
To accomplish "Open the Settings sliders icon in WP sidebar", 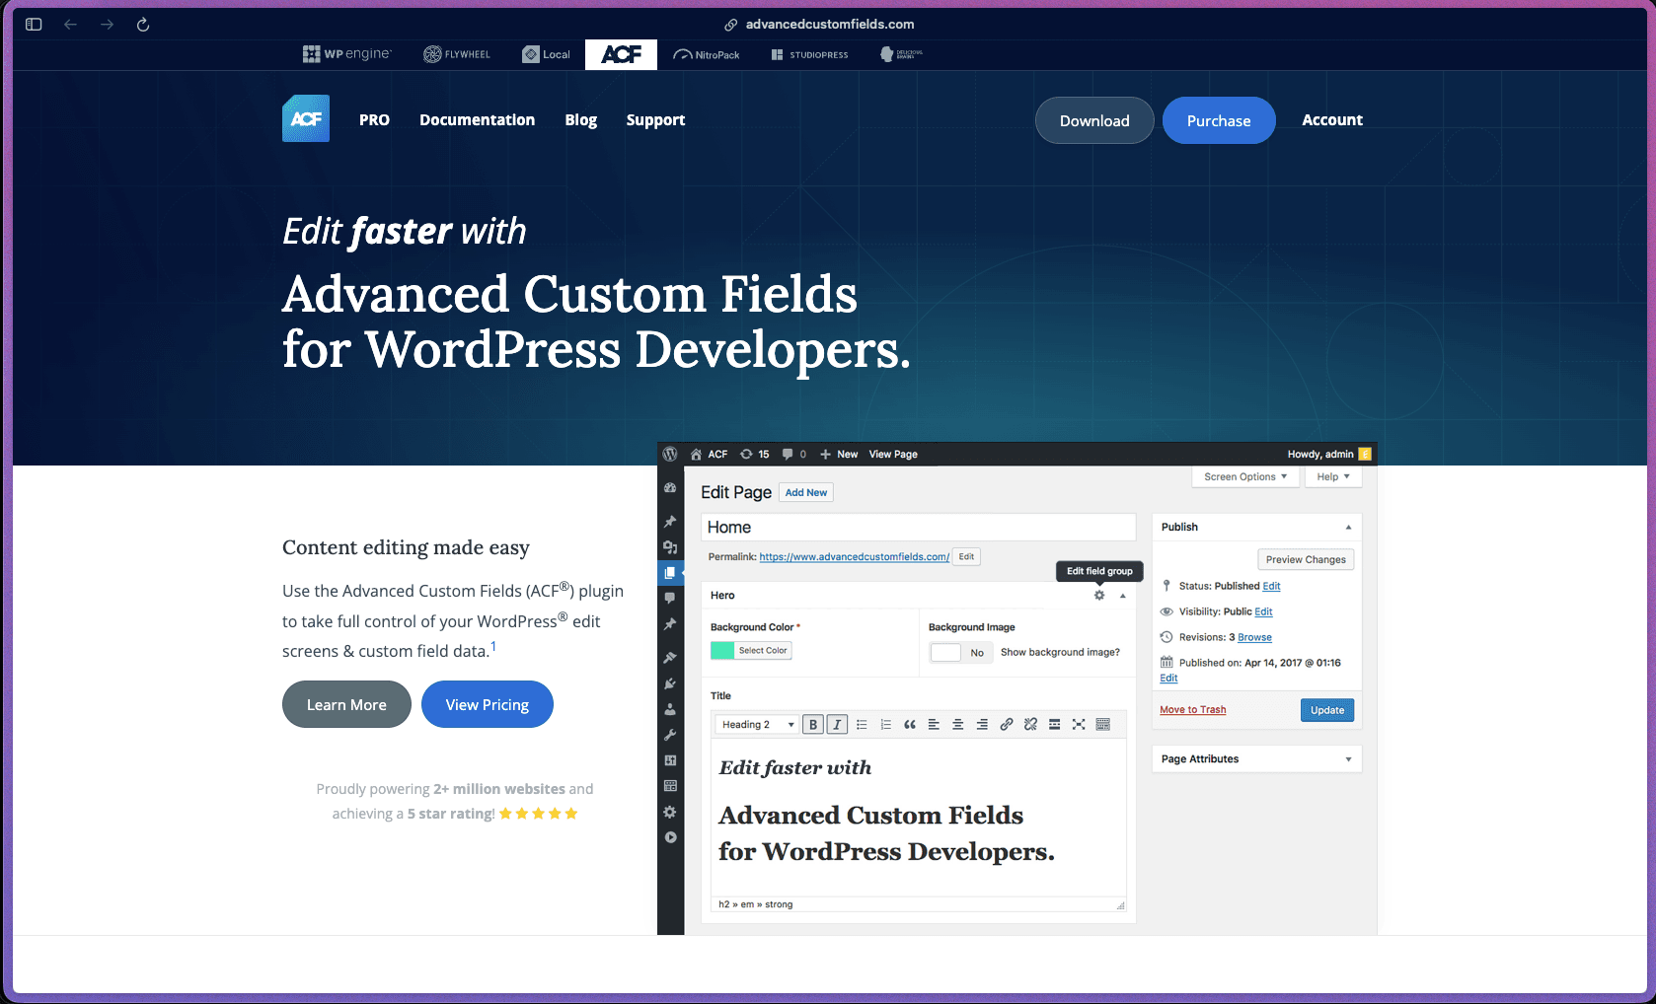I will [670, 760].
